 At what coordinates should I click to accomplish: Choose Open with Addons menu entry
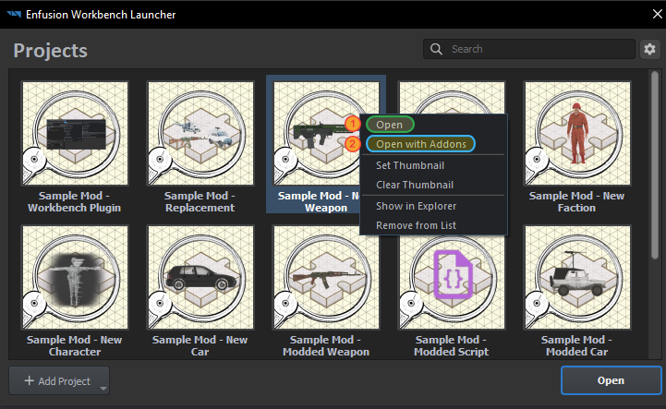click(x=421, y=144)
